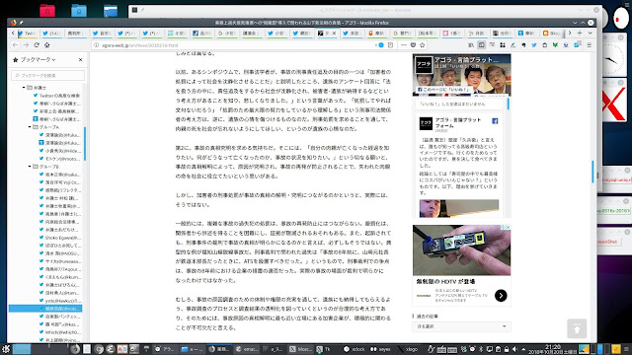This screenshot has height=355, width=632.
Task: Switch to the Blog tab with orange icon
Action: coord(552,33)
